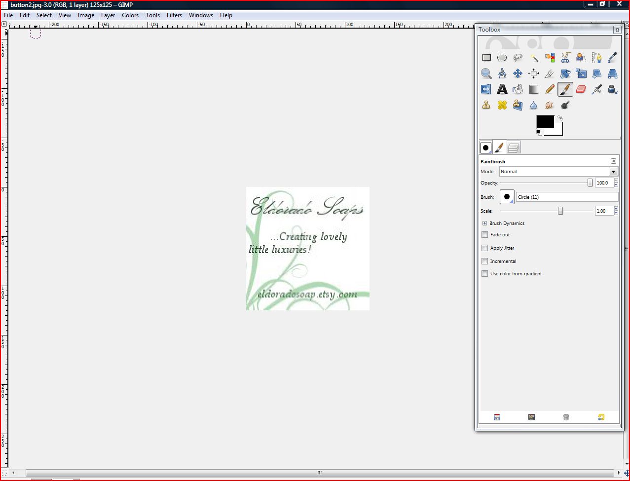The height and width of the screenshot is (481, 630).
Task: Select the Bucket Fill tool
Action: click(x=518, y=89)
